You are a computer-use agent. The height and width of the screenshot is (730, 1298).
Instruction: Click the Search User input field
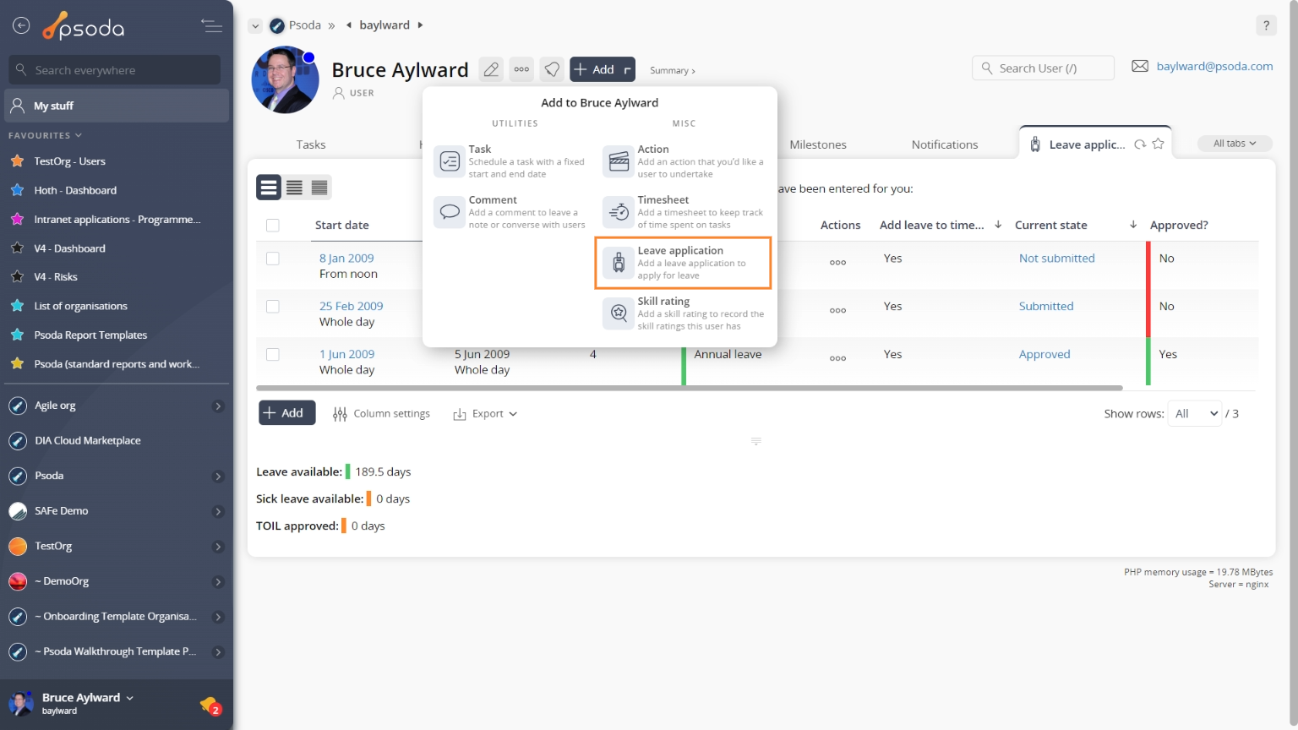pos(1044,68)
